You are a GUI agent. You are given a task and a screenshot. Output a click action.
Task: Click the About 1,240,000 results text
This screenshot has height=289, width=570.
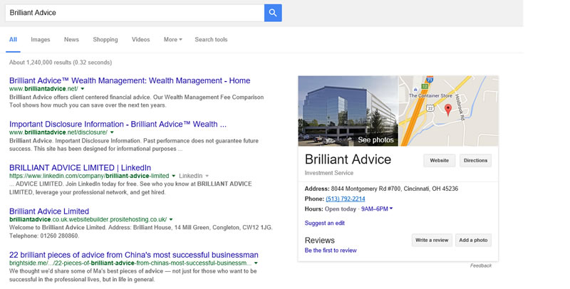pos(61,63)
